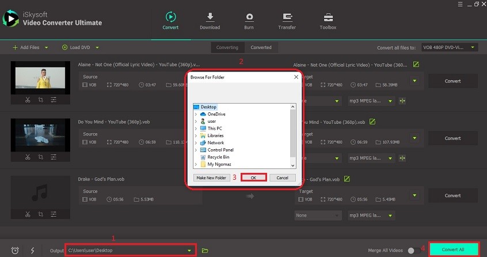Click scissors trim icon under first video
Screen dimensions: 487x257
tap(27, 100)
